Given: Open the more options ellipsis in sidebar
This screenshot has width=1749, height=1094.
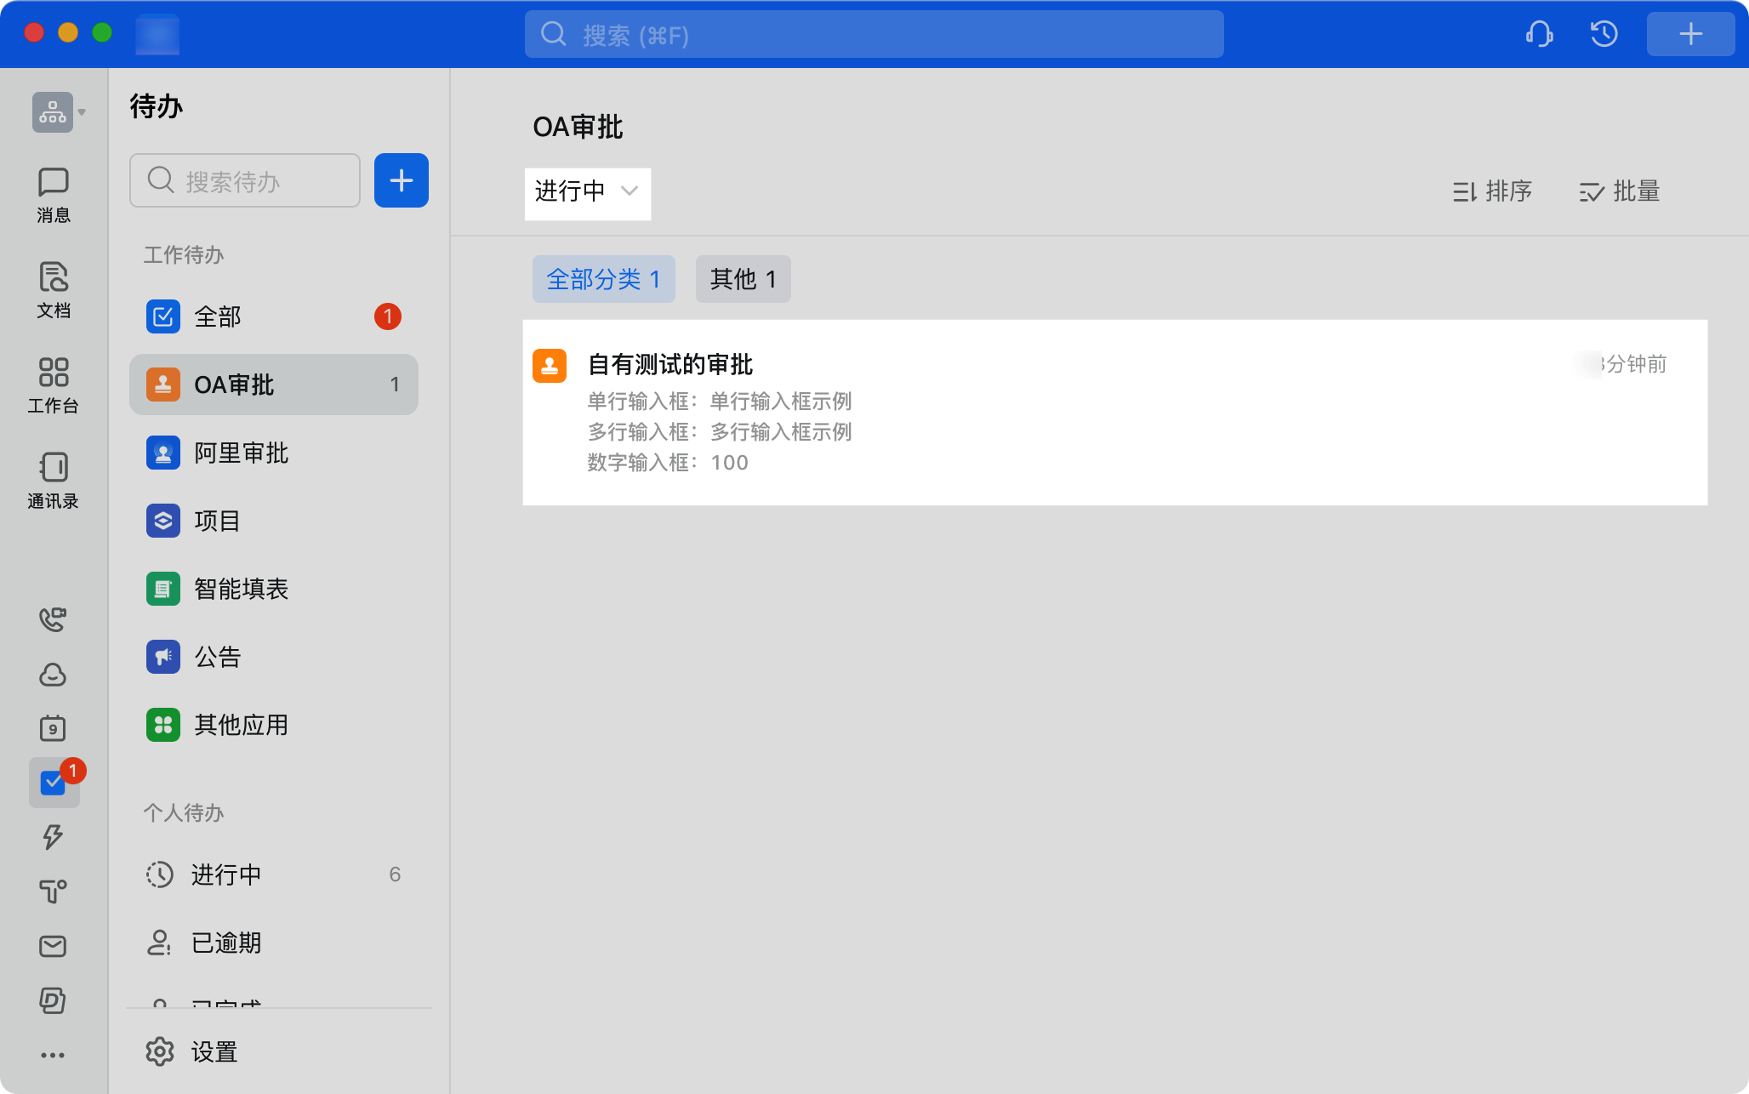Looking at the screenshot, I should pos(53,1055).
